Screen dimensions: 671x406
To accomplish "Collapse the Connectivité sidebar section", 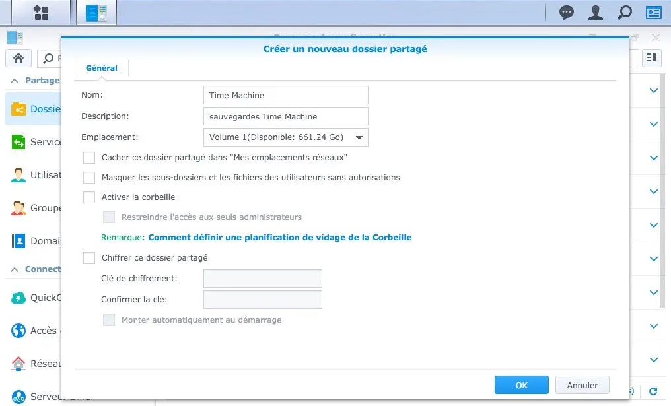I will point(15,269).
